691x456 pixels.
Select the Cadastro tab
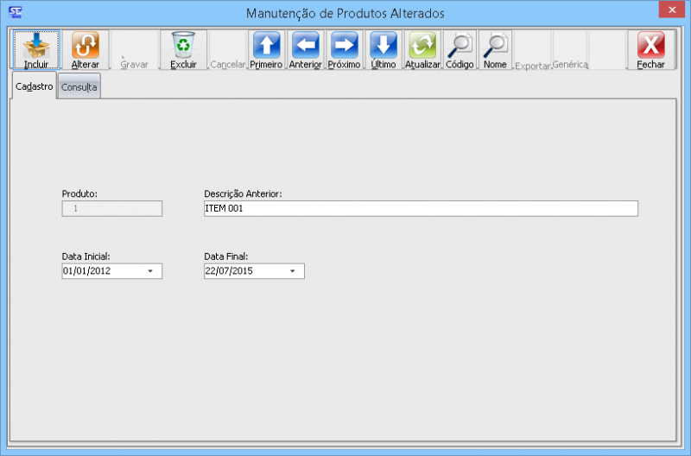[35, 87]
